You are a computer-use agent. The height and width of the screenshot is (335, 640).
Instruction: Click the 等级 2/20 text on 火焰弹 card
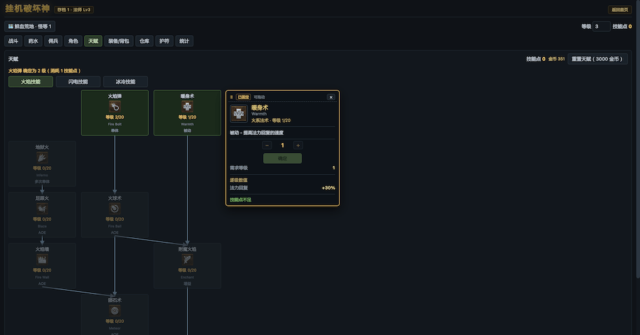click(x=115, y=117)
